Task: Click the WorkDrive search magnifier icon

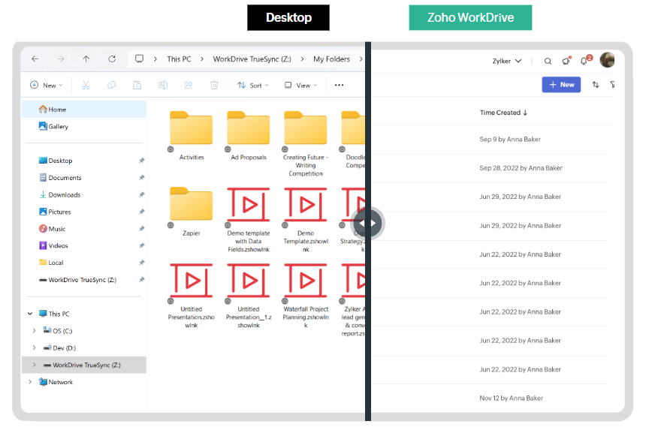Action: [x=548, y=61]
